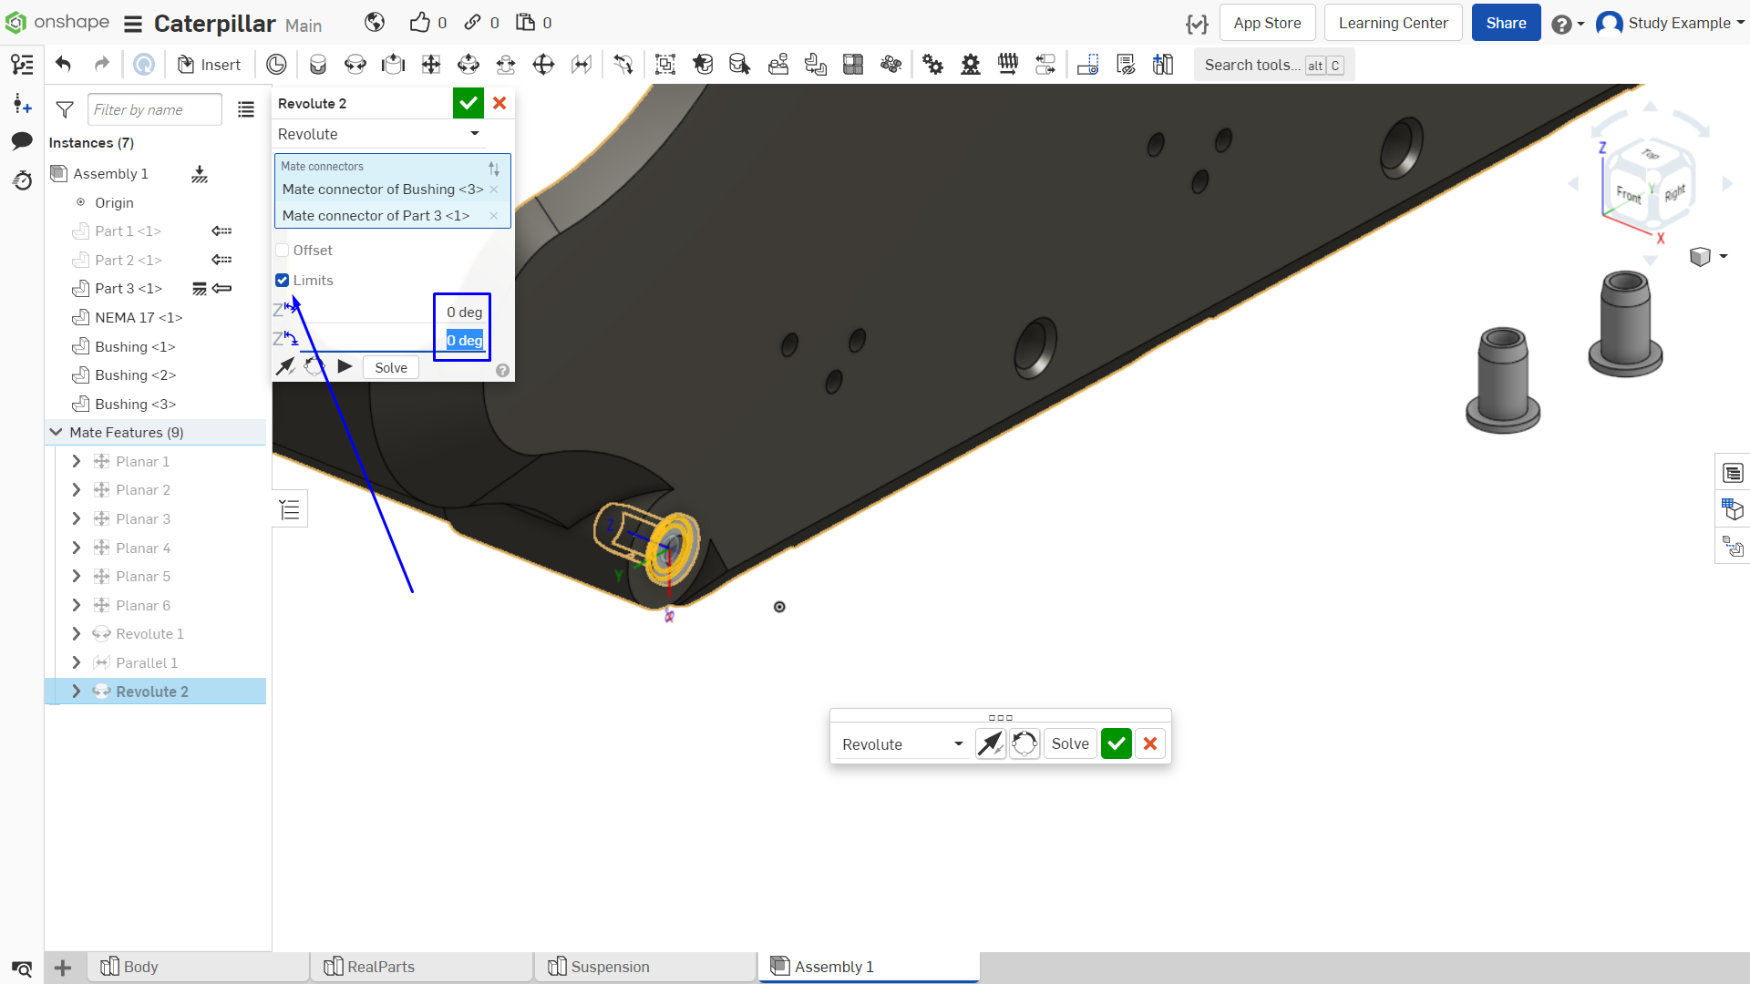
Task: Uncheck the Limits checkbox
Action: 283,281
